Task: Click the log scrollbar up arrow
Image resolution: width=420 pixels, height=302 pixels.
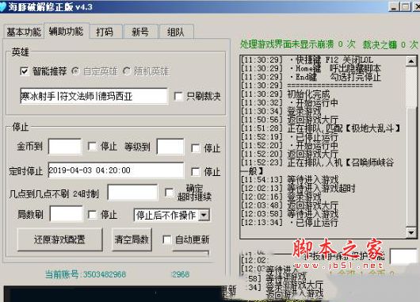Action: (x=411, y=62)
